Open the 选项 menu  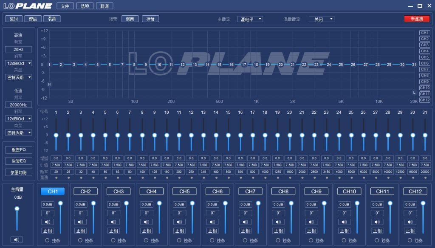(x=85, y=6)
